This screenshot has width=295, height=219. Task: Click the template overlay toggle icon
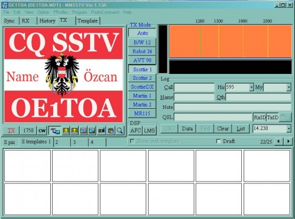point(55,131)
